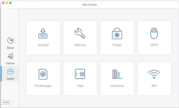Click the Uninstall label text
179x108 pixels.
pos(43,45)
